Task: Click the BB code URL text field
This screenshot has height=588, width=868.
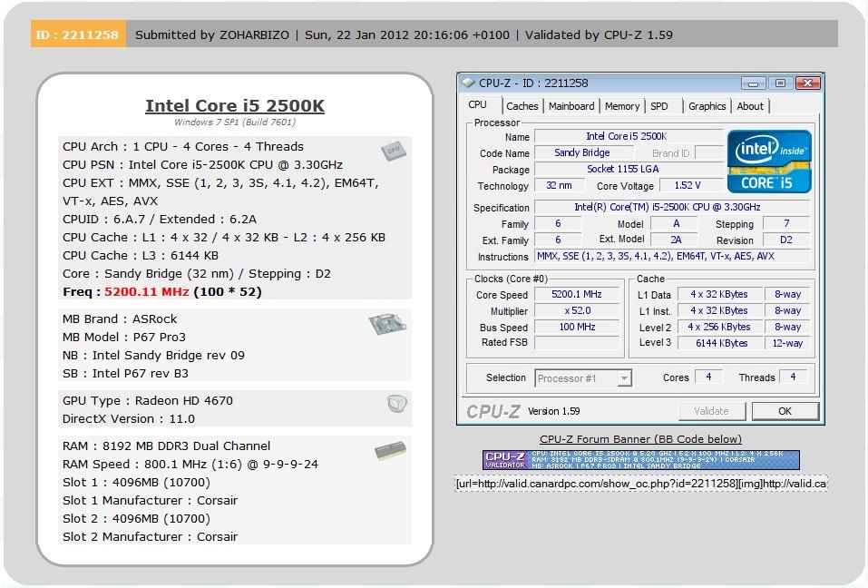Action: 641,484
